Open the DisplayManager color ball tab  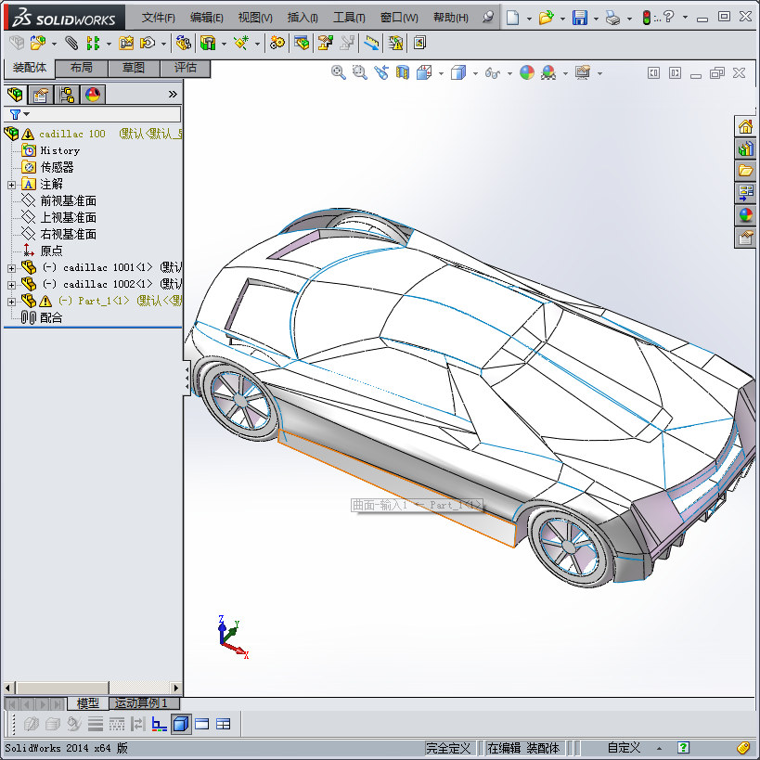(x=92, y=95)
